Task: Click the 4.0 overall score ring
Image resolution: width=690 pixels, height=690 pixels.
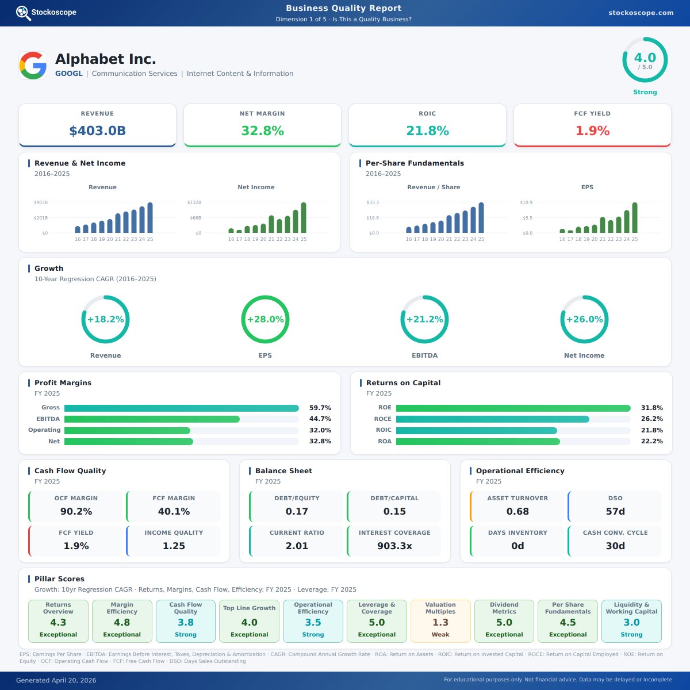Action: (x=645, y=60)
